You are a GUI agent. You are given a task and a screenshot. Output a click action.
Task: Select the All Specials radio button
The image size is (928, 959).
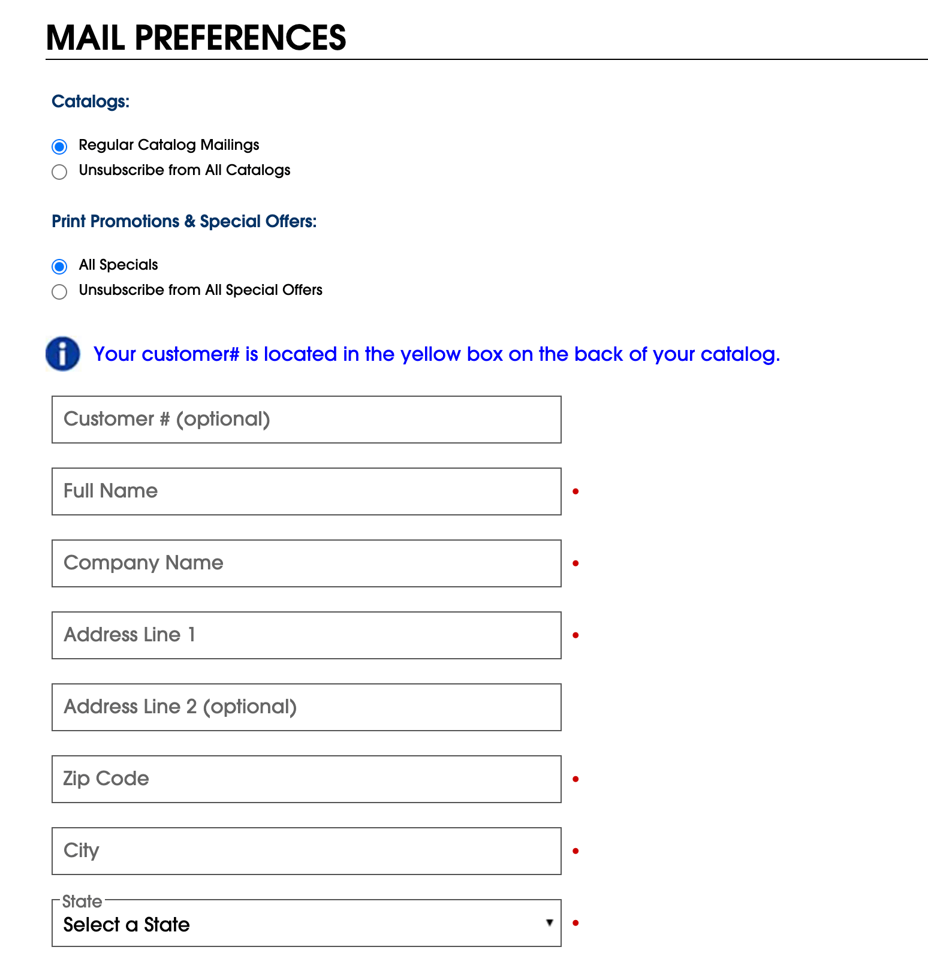[59, 266]
